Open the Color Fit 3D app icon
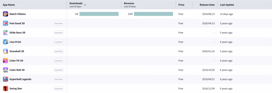 (6, 61)
